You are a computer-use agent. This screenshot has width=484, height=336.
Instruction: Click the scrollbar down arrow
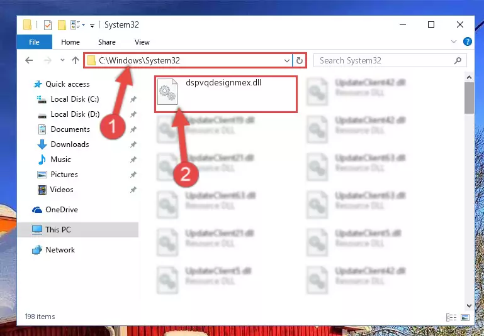[x=469, y=305]
